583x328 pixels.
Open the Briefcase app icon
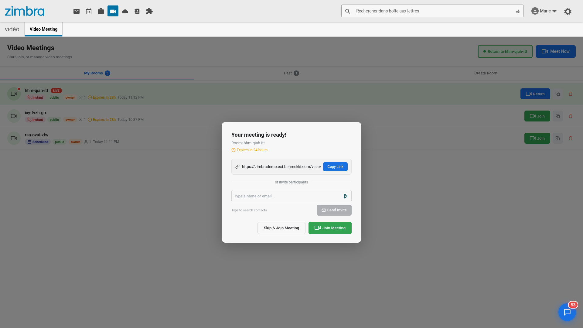click(x=101, y=11)
